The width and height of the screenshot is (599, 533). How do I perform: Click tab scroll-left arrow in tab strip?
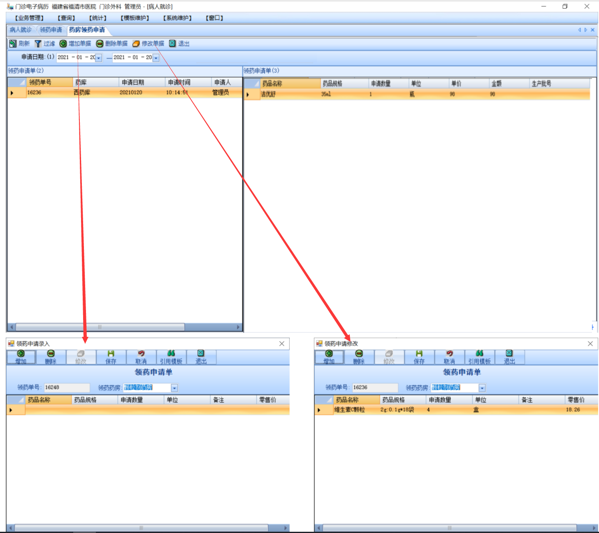(x=579, y=30)
